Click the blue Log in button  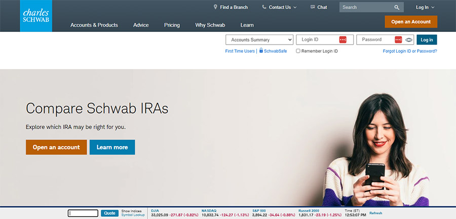pos(427,40)
